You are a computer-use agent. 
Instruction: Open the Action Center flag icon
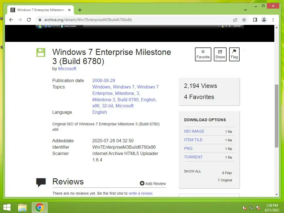(258, 208)
